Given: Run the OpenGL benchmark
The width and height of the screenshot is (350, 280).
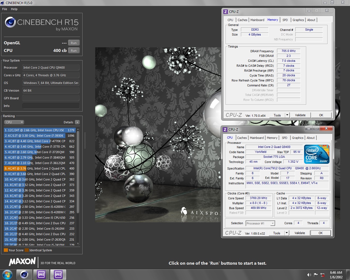Looking at the screenshot, I should tap(74, 43).
